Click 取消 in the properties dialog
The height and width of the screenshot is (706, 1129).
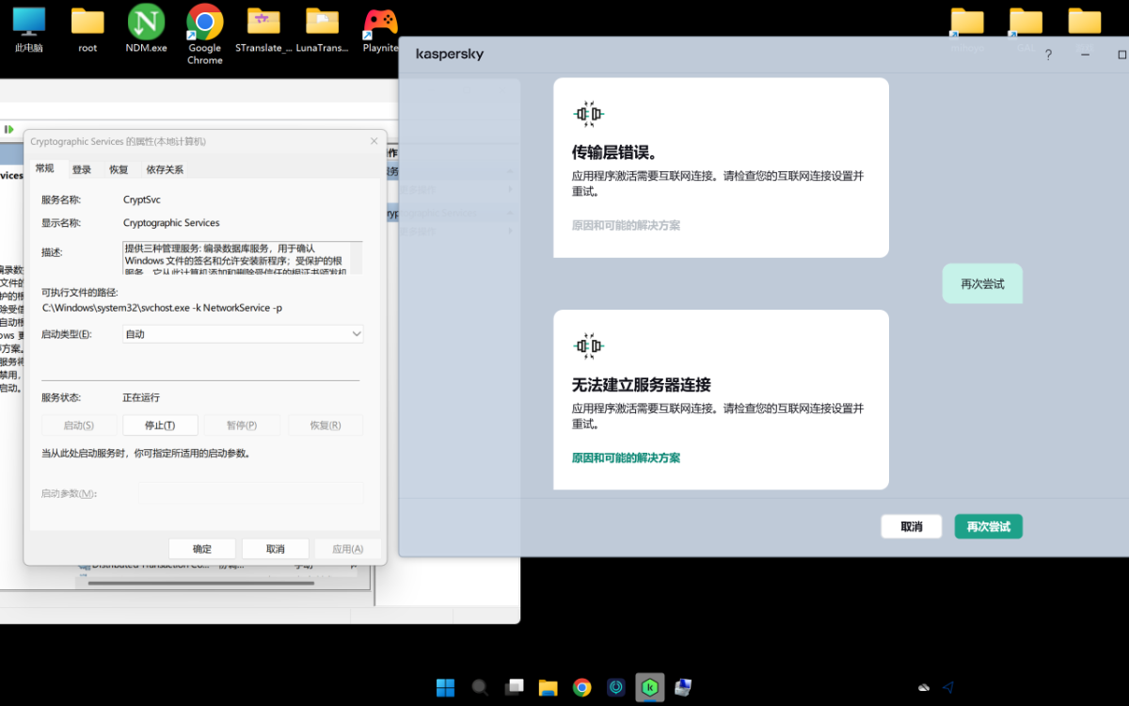[x=276, y=549]
